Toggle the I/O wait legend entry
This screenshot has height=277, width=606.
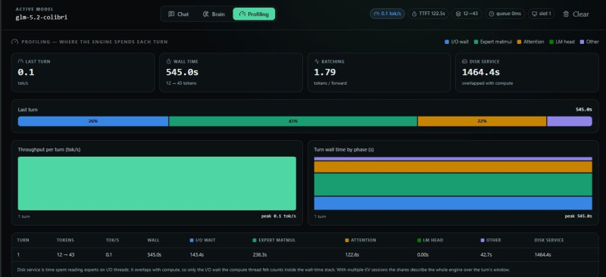(457, 42)
